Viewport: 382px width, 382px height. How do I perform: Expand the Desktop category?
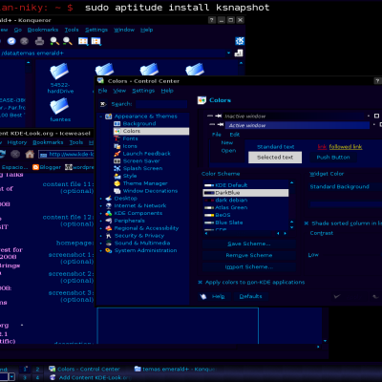click(101, 199)
